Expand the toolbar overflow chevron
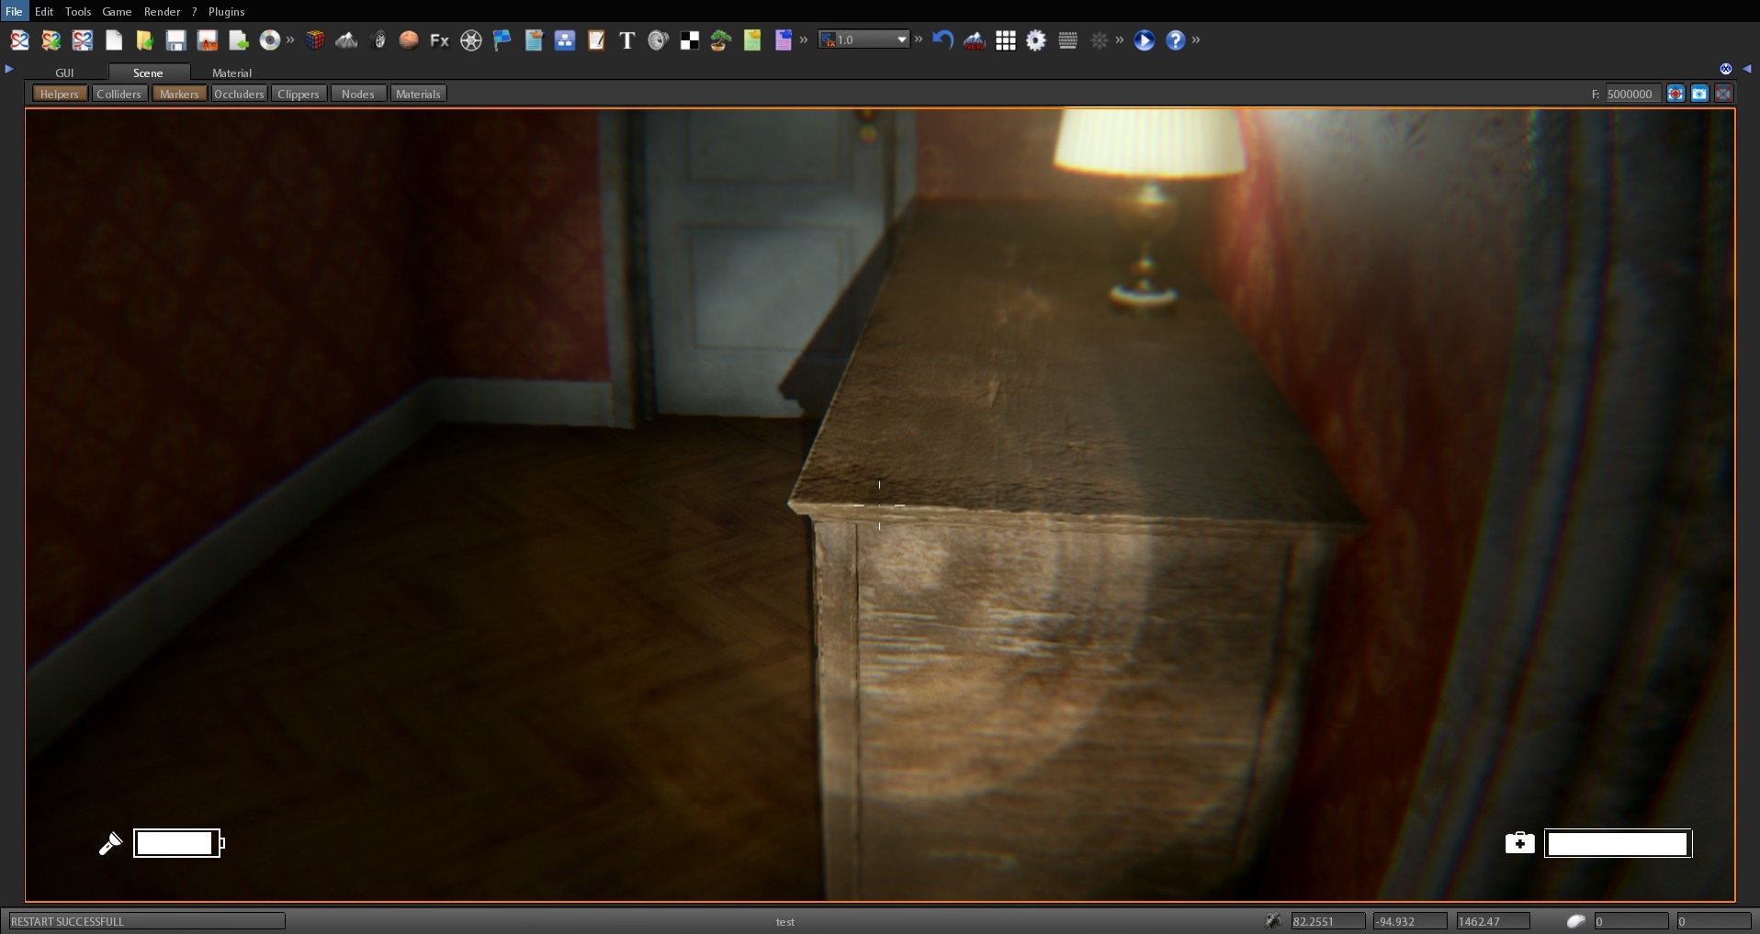 [1197, 40]
